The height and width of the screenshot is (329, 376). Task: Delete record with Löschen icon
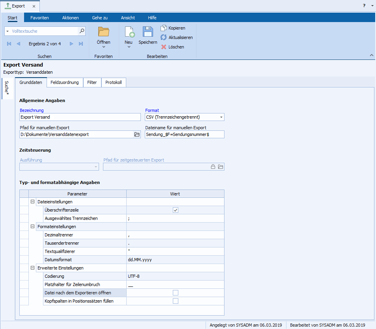click(x=164, y=47)
